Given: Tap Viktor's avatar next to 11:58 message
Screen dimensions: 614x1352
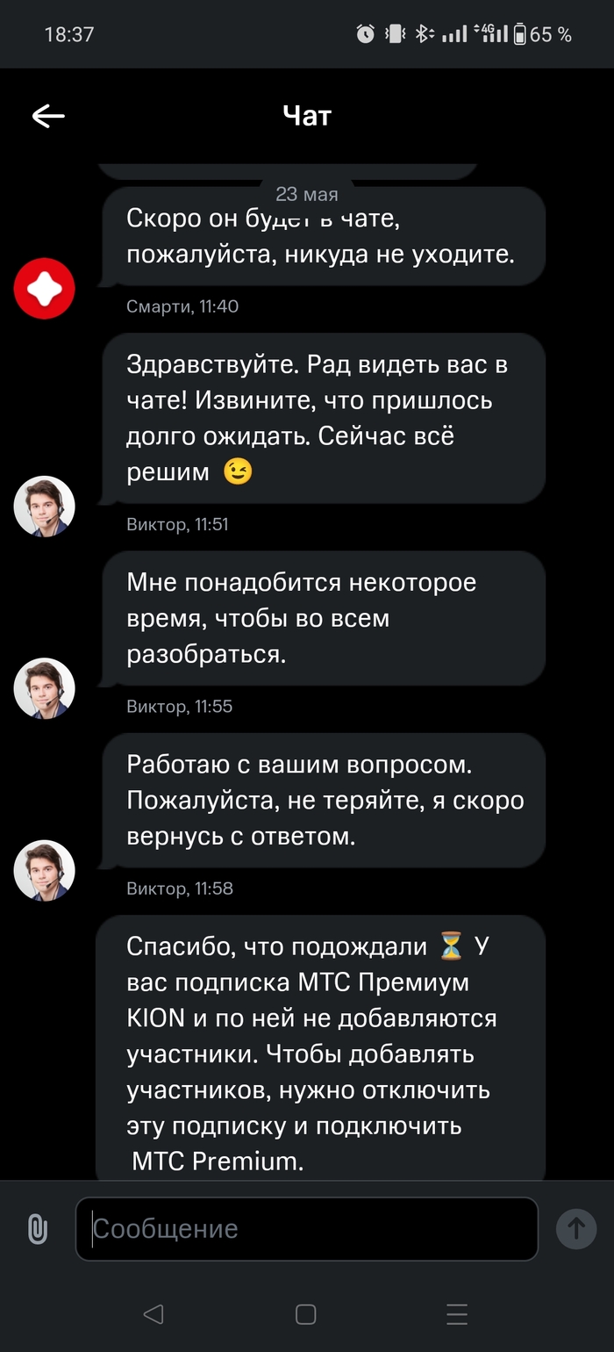Looking at the screenshot, I should pyautogui.click(x=44, y=869).
